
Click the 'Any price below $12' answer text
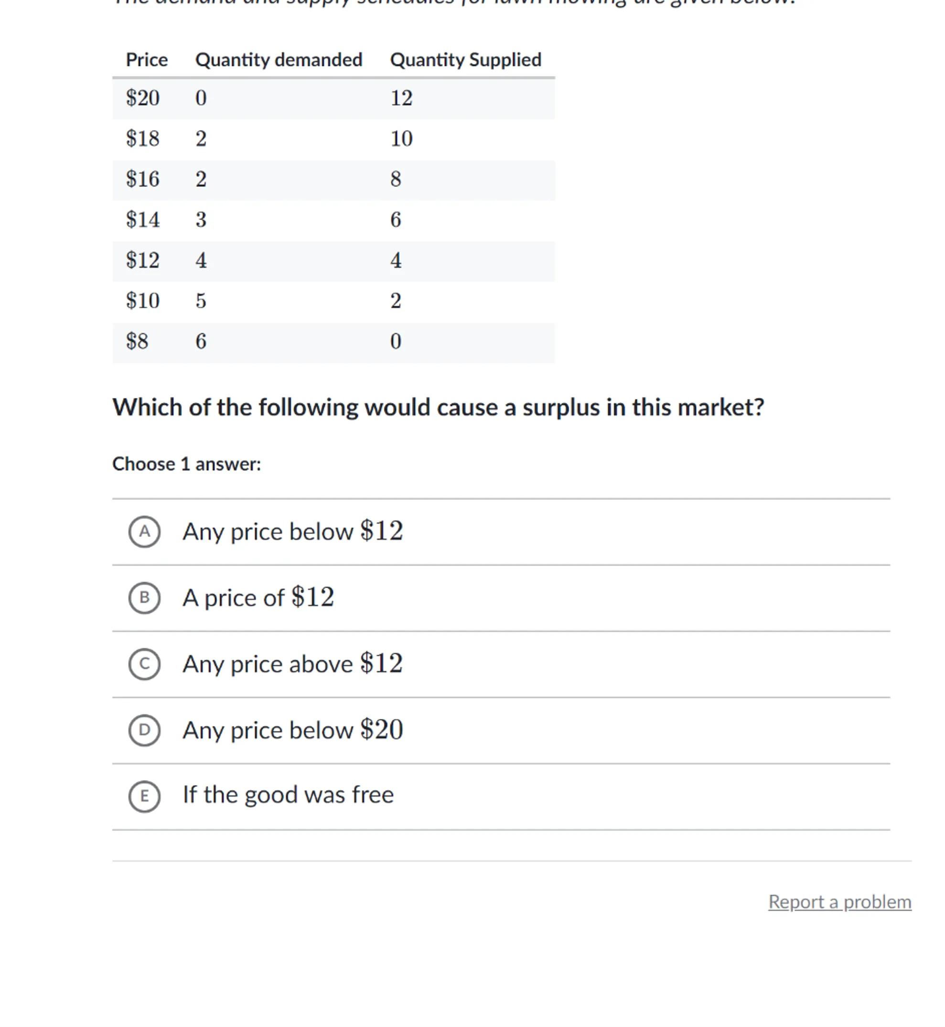point(292,531)
